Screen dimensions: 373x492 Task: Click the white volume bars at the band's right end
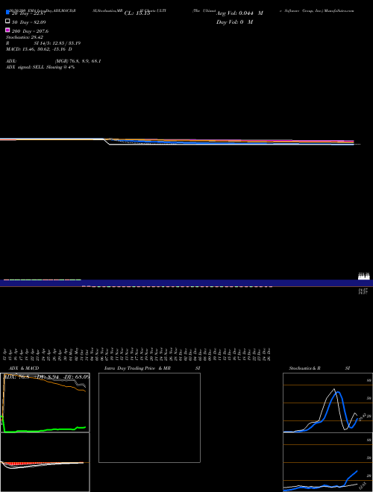(364, 277)
